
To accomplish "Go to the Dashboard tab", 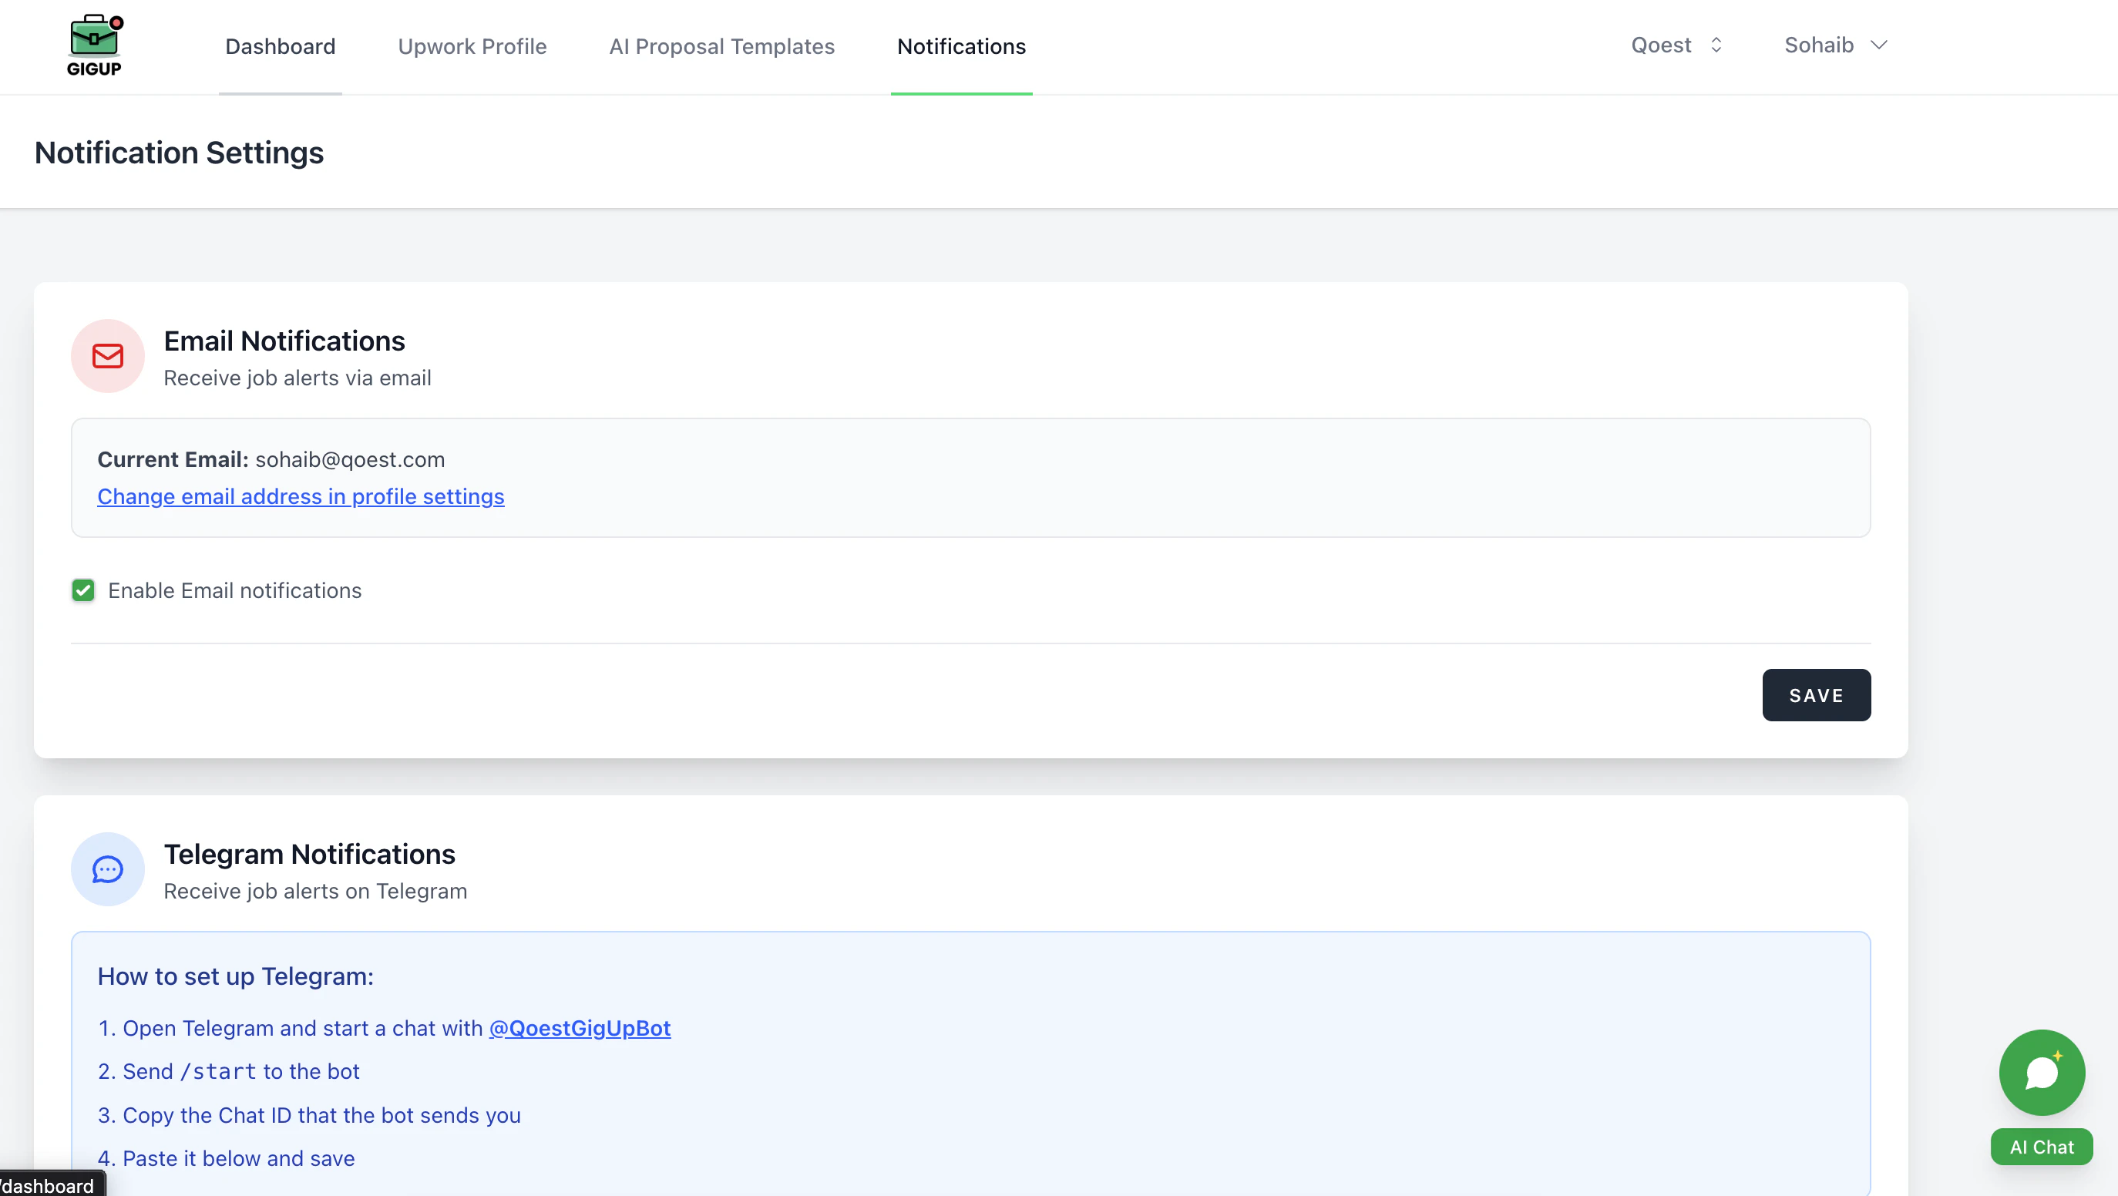I will (281, 47).
